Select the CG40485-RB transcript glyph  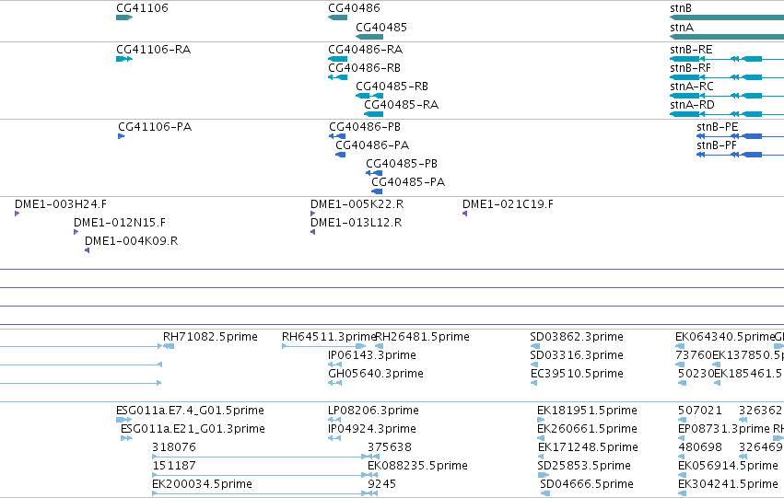369,96
